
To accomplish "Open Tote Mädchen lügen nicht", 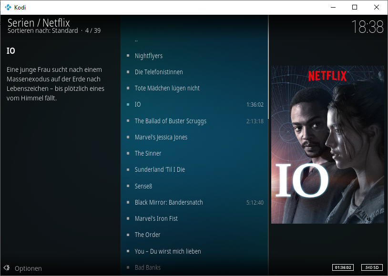I will pyautogui.click(x=194, y=88).
